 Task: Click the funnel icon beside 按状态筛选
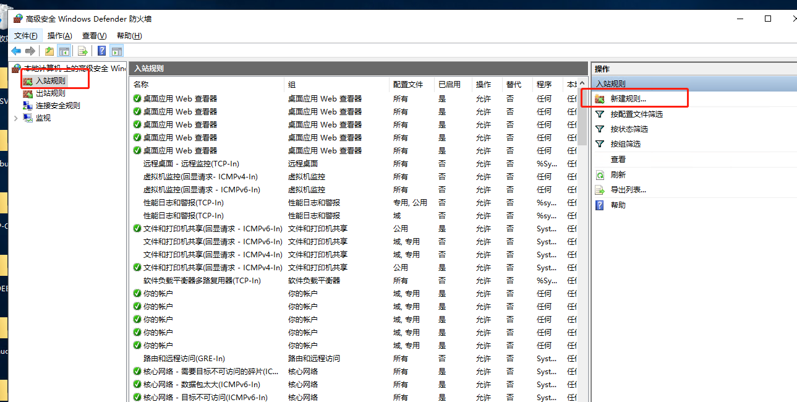point(600,129)
